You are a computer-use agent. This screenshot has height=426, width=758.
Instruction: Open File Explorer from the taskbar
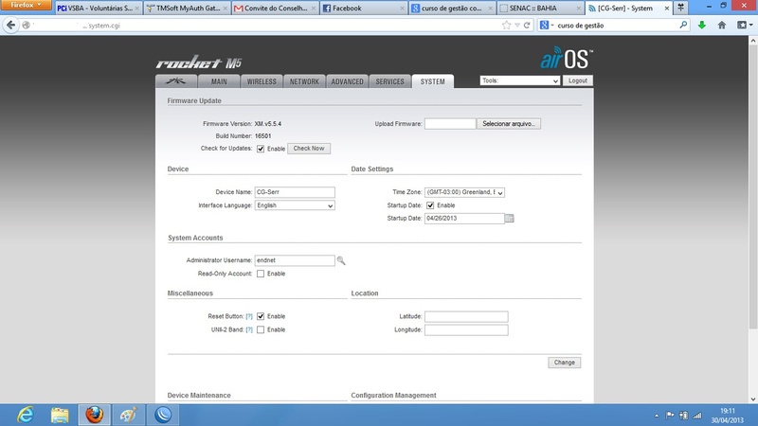60,415
